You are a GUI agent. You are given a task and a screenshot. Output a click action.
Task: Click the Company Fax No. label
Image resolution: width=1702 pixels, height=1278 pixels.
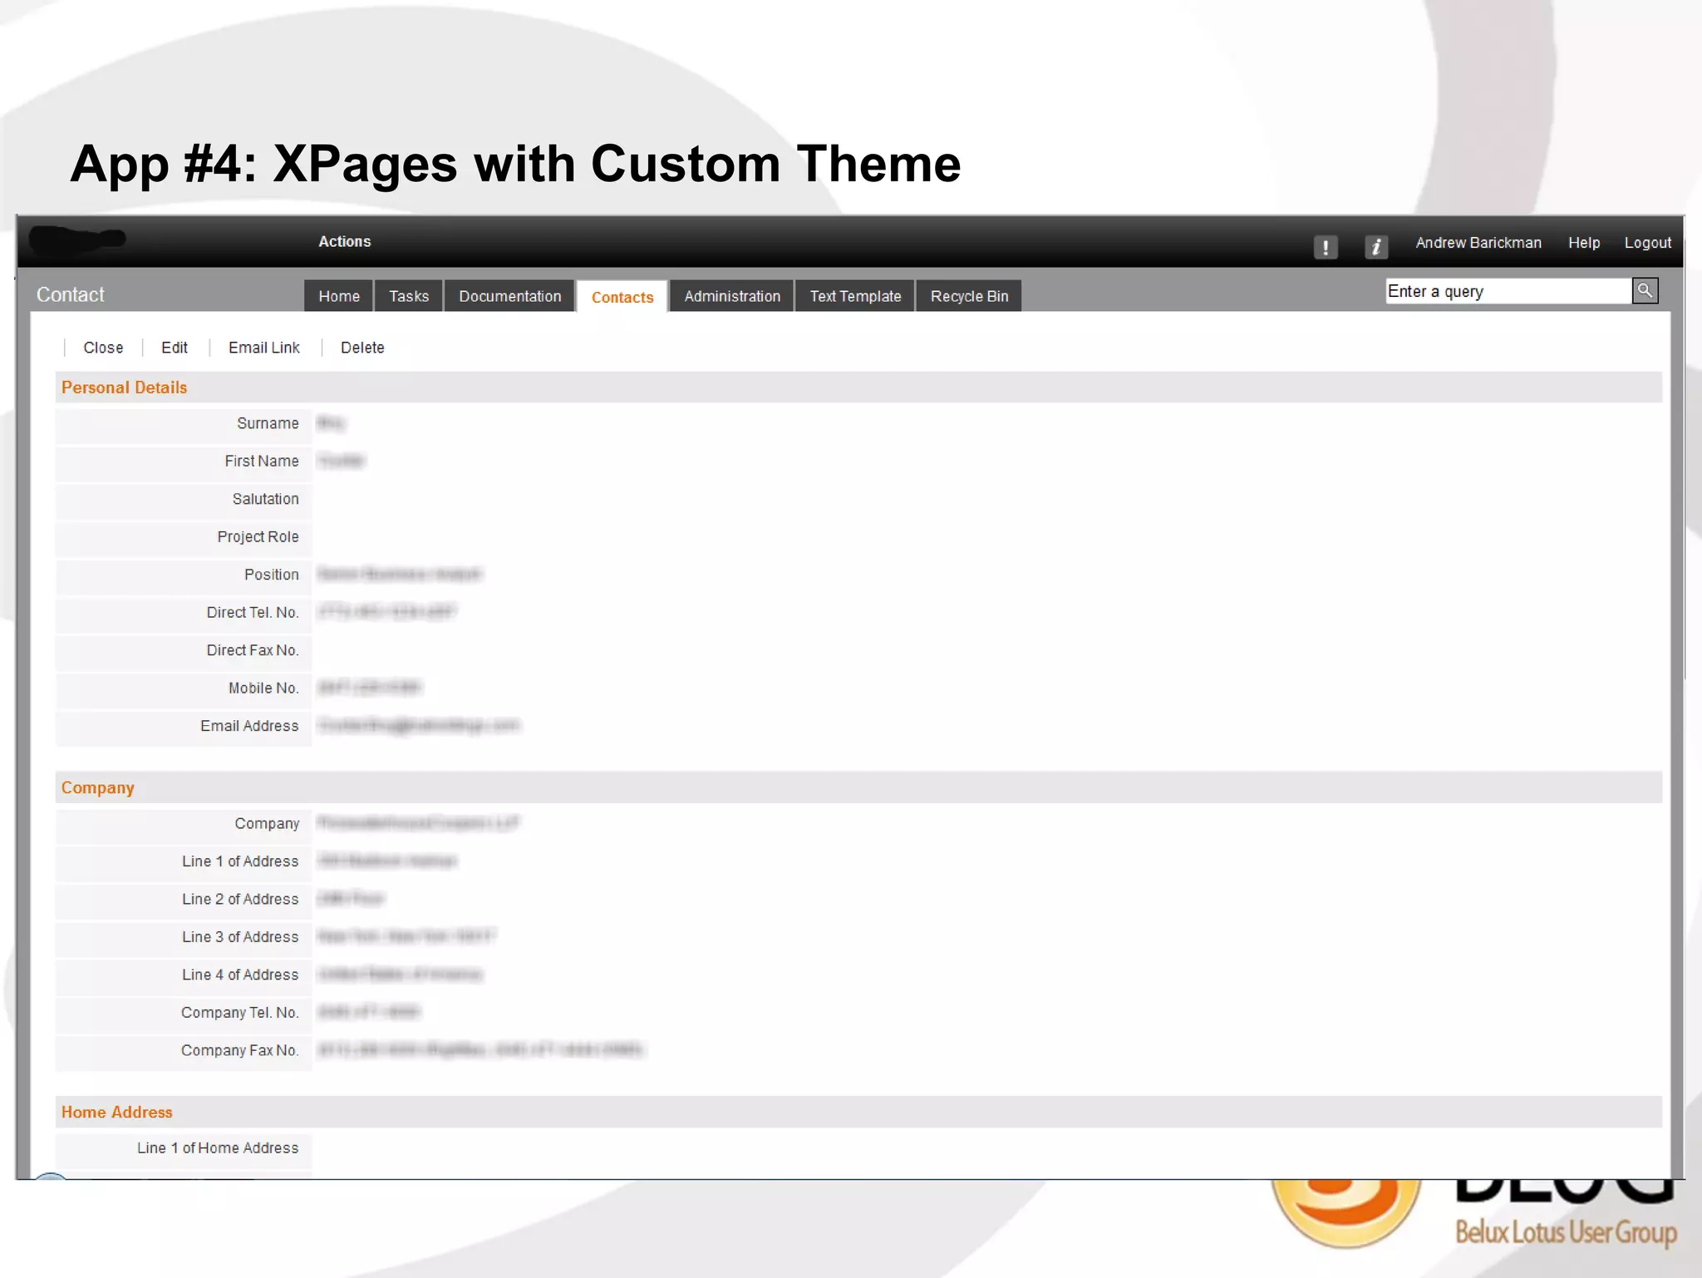click(x=240, y=1050)
